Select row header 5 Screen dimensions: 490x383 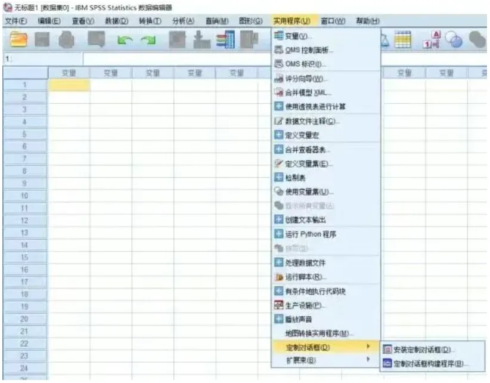click(25, 134)
